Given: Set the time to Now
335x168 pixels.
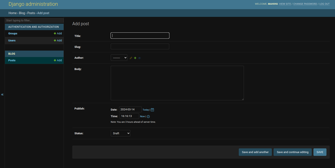Looking at the screenshot, I should (142, 116).
